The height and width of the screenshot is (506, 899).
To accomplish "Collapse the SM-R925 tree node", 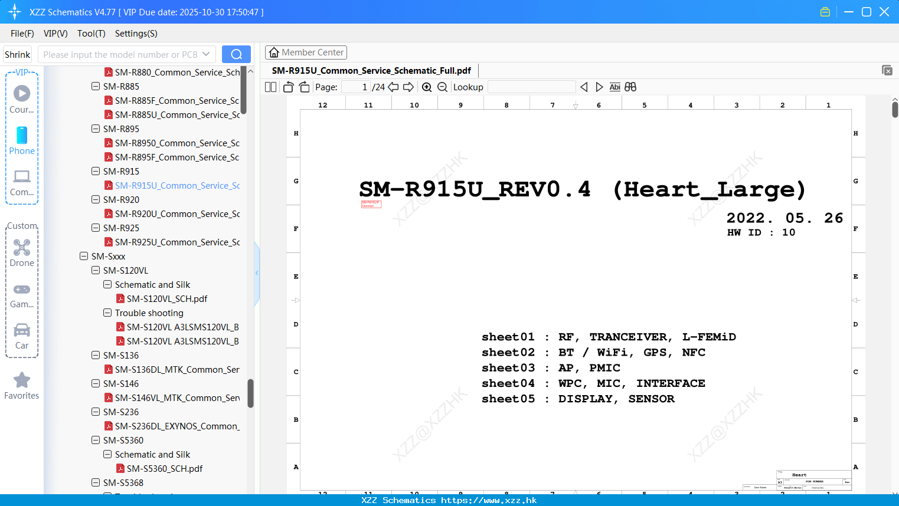I will tap(96, 228).
